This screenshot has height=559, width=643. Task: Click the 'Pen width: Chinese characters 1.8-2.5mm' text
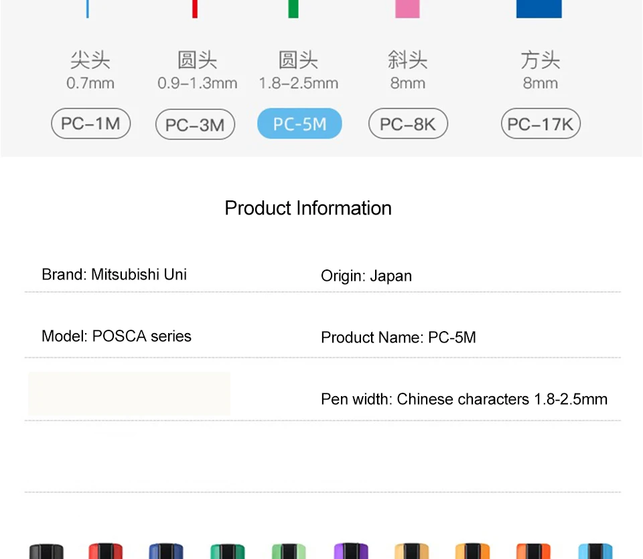[x=463, y=399]
